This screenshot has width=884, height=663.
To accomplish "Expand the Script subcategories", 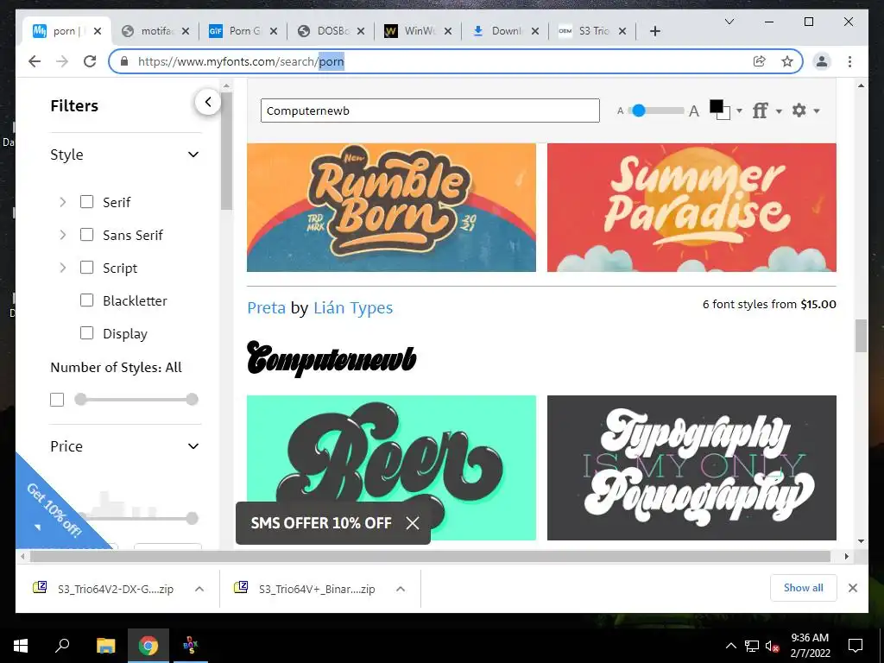I will pyautogui.click(x=62, y=268).
